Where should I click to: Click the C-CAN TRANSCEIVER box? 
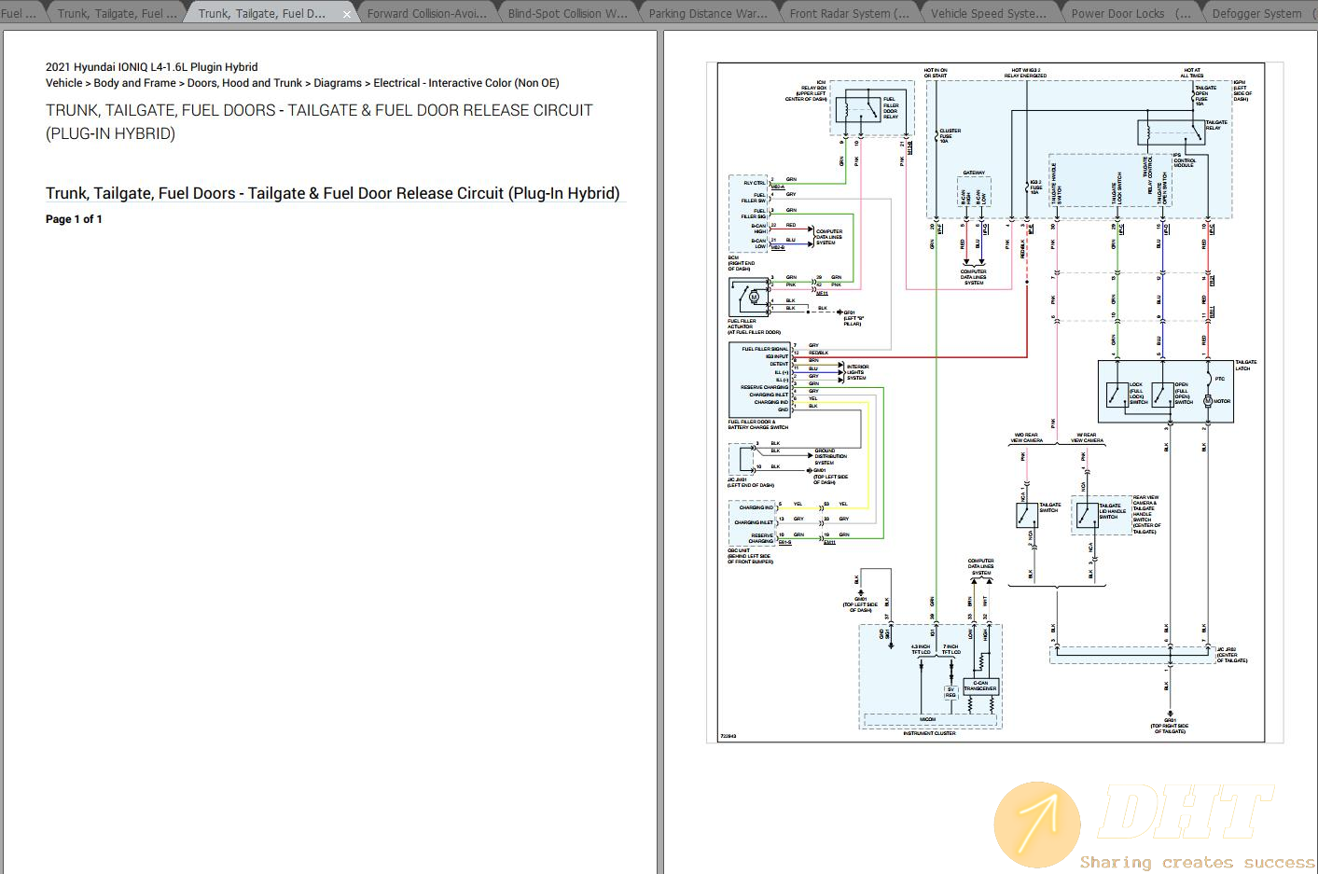click(x=980, y=686)
